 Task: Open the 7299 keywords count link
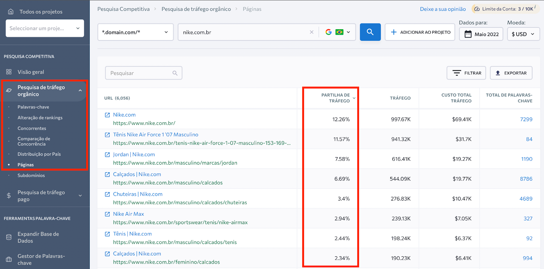pos(526,120)
